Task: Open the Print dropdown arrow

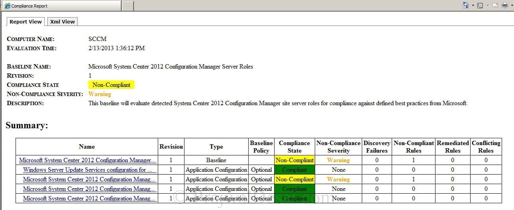Action: pyautogui.click(x=511, y=6)
